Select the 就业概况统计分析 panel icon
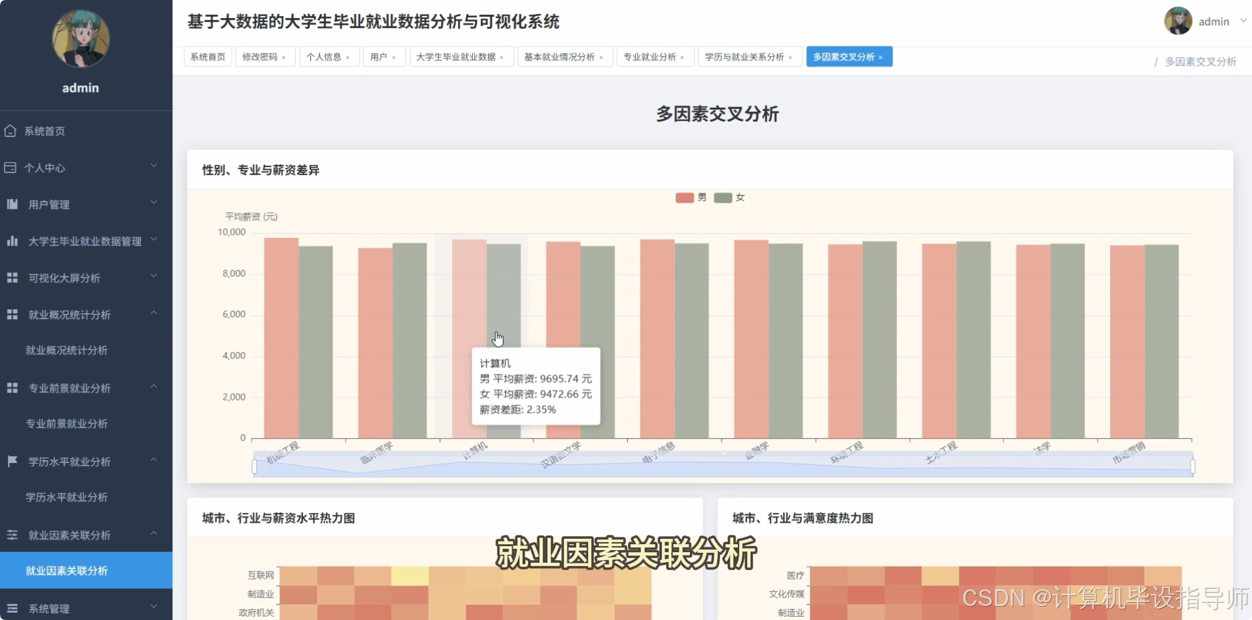 [x=11, y=314]
